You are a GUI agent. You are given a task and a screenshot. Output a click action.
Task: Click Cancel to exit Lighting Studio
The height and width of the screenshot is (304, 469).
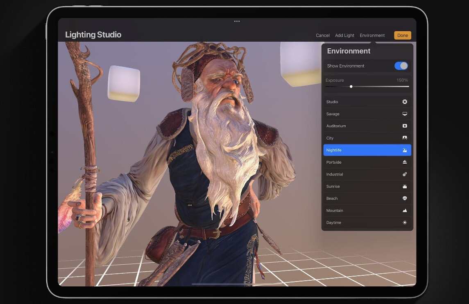click(x=322, y=35)
